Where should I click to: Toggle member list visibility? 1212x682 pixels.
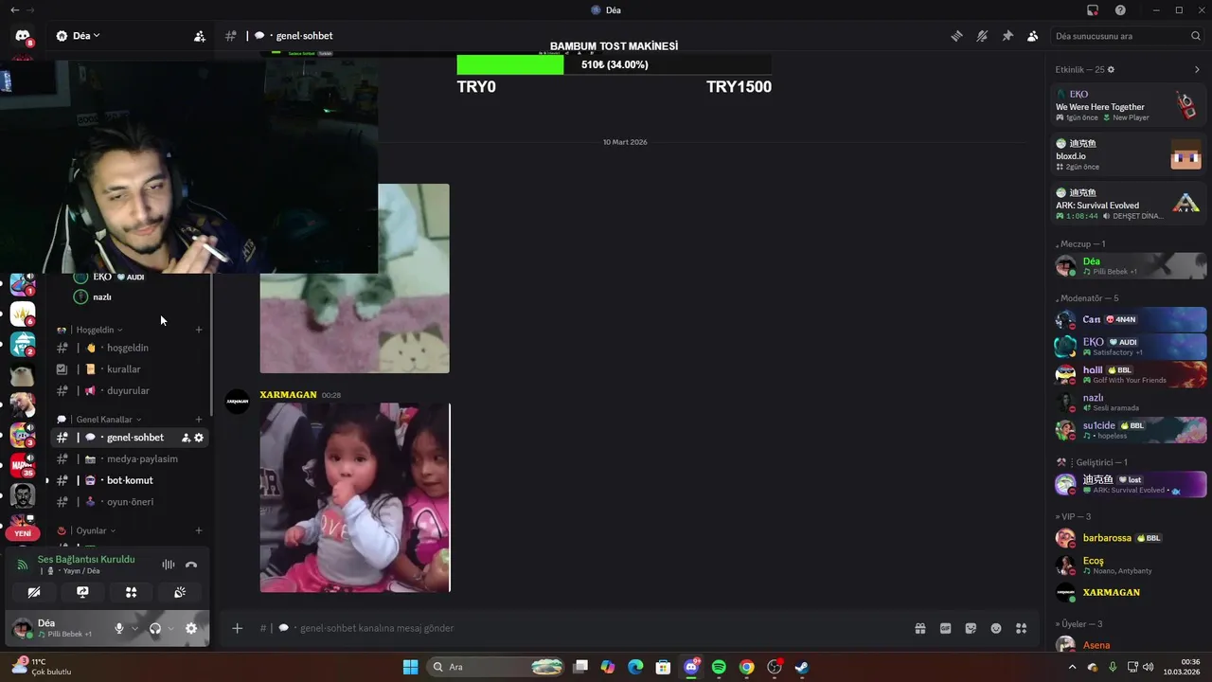[1032, 36]
